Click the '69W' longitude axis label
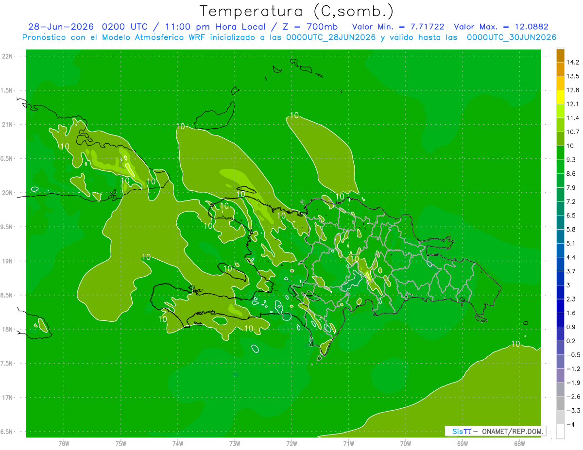The width and height of the screenshot is (583, 450). [463, 443]
